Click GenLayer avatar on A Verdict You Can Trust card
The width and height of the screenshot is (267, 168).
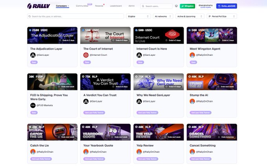click(86, 101)
